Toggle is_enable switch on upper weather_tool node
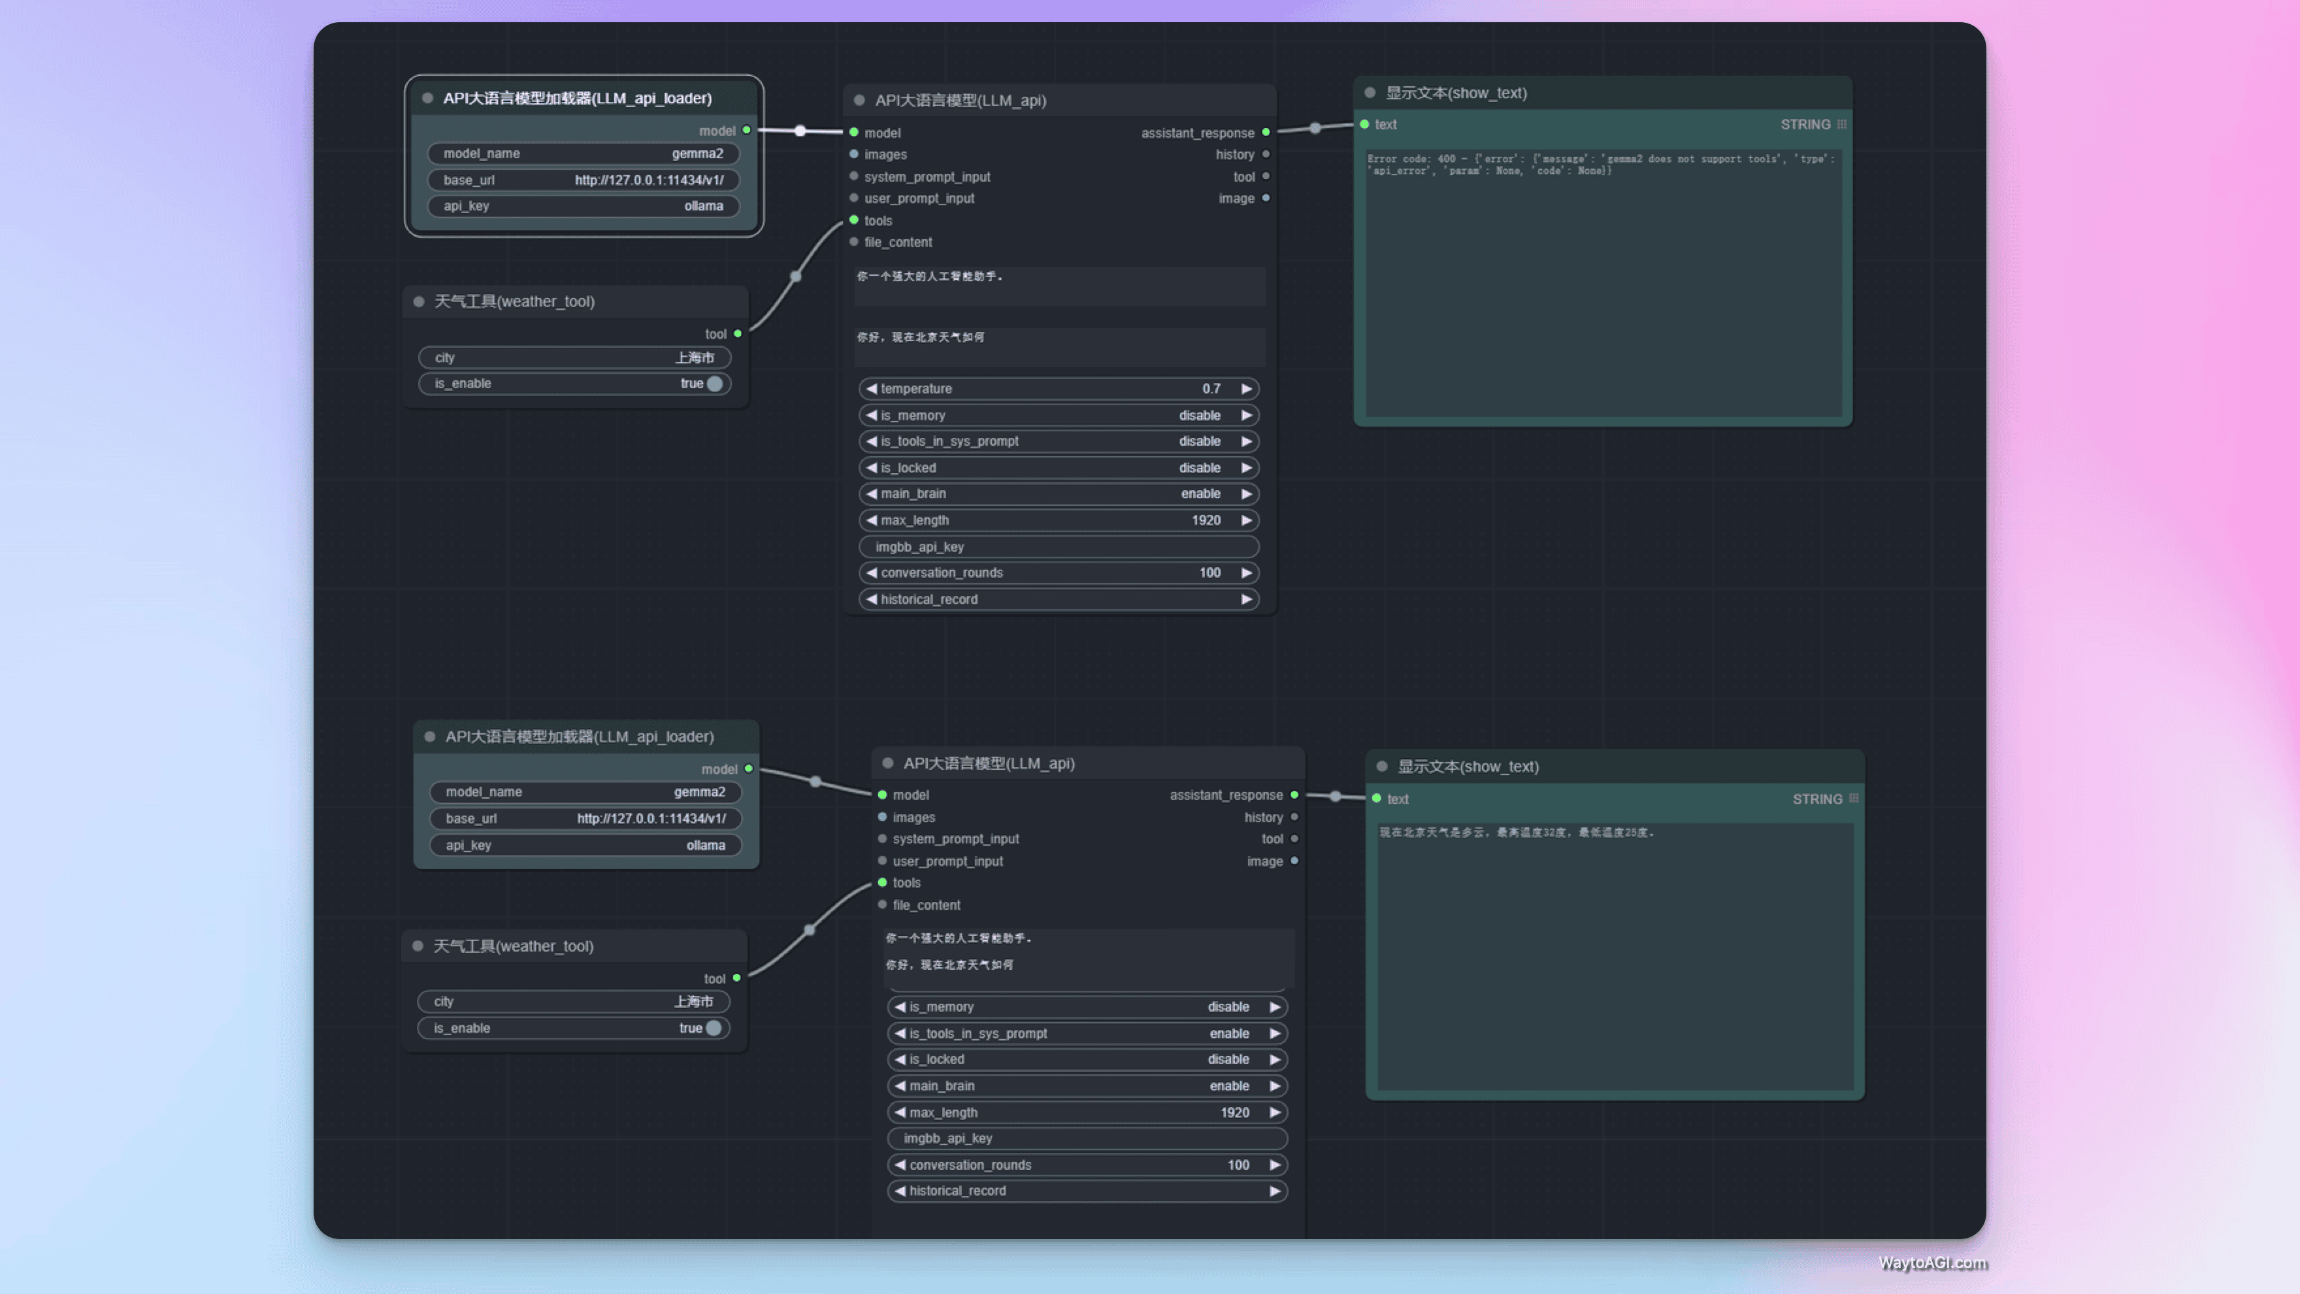This screenshot has width=2300, height=1294. coord(714,384)
